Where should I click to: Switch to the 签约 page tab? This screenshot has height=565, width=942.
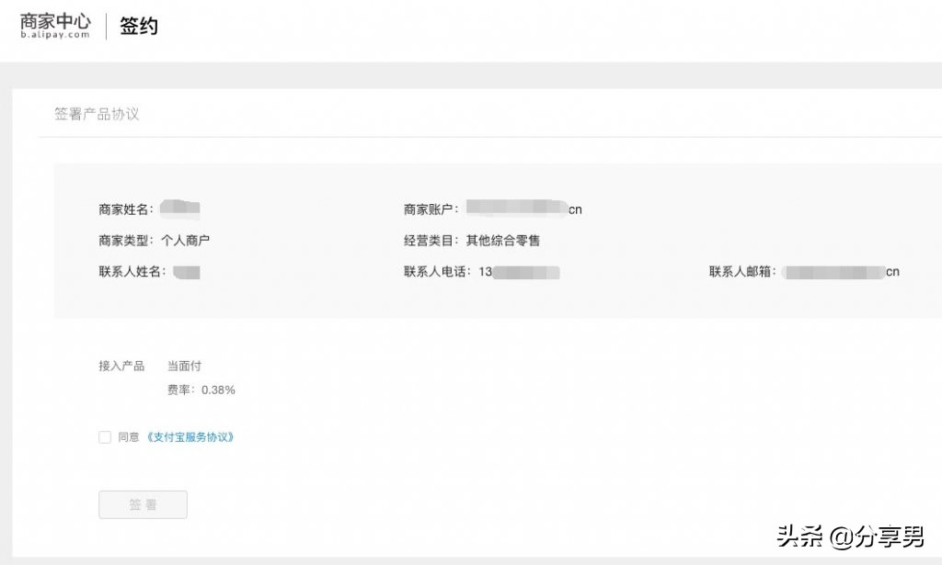tap(140, 25)
